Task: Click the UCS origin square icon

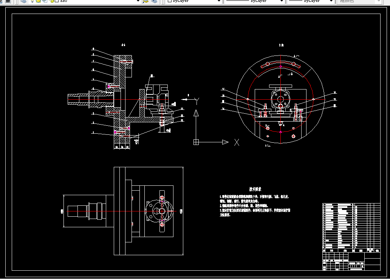Action: point(196,142)
